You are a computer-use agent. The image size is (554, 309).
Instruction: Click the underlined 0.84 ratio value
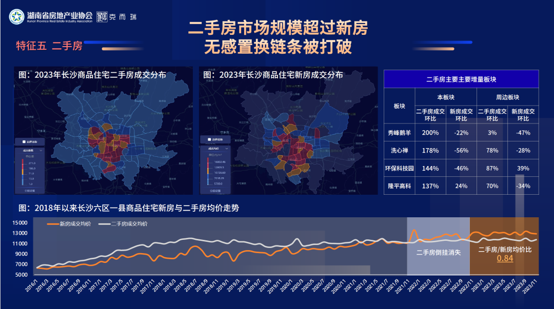pyautogui.click(x=504, y=258)
